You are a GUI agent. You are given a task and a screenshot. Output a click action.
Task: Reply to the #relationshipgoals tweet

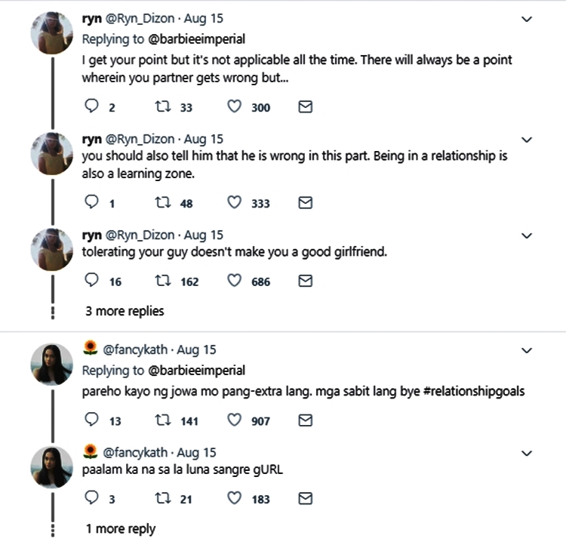click(x=92, y=420)
